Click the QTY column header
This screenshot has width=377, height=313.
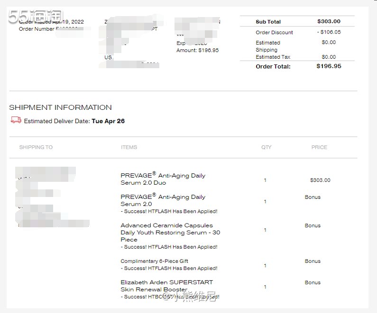266,147
